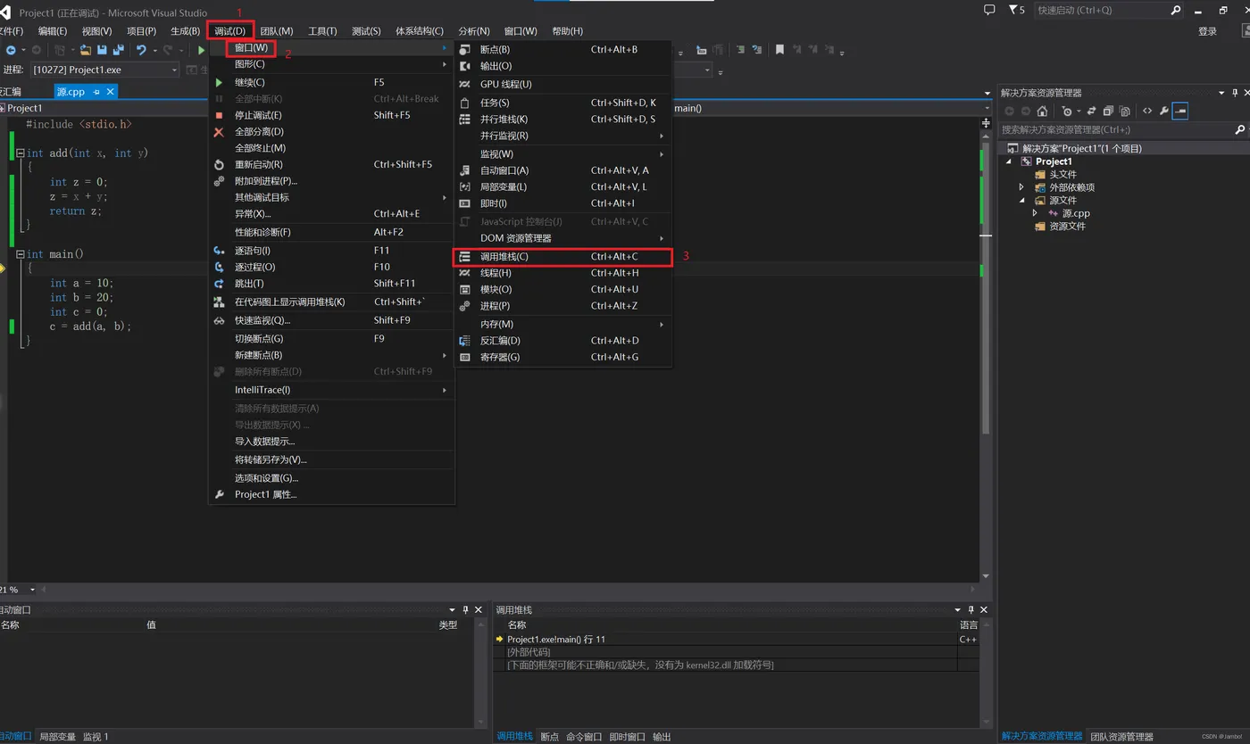The height and width of the screenshot is (744, 1250).
Task: Click the Save All double-disk icon
Action: pyautogui.click(x=118, y=51)
